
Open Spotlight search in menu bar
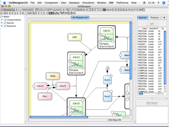(164, 3)
